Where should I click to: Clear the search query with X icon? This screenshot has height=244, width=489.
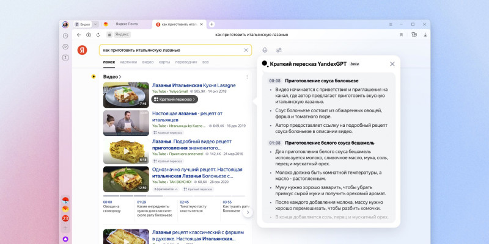246,50
